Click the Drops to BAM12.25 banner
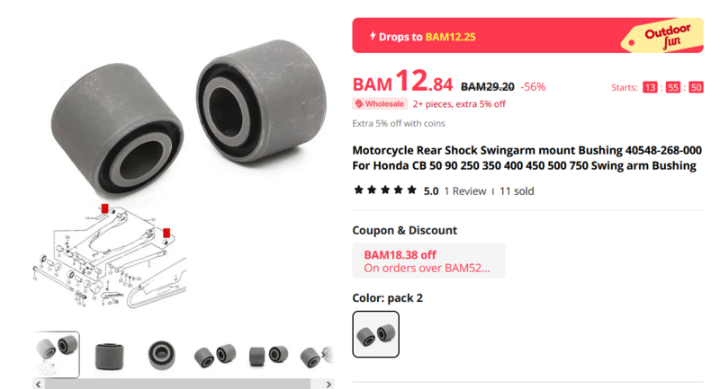Image resolution: width=720 pixels, height=389 pixels. click(527, 36)
